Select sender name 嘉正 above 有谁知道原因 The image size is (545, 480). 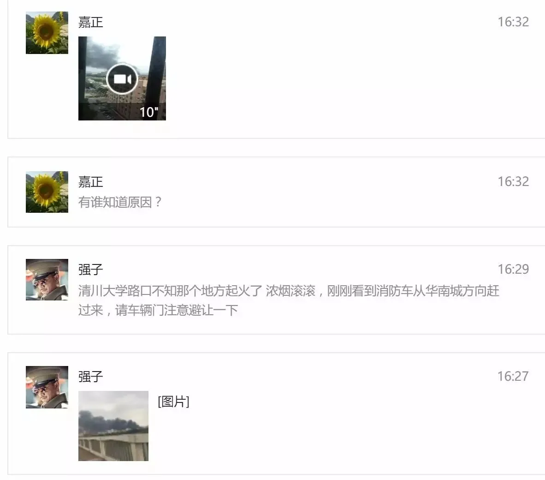tap(91, 182)
